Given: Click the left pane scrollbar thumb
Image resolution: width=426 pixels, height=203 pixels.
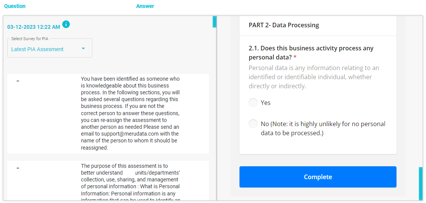Looking at the screenshot, I should [215, 22].
